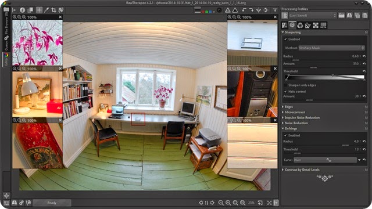Close the pink flower detail window
This screenshot has height=209, width=372.
tap(60, 17)
